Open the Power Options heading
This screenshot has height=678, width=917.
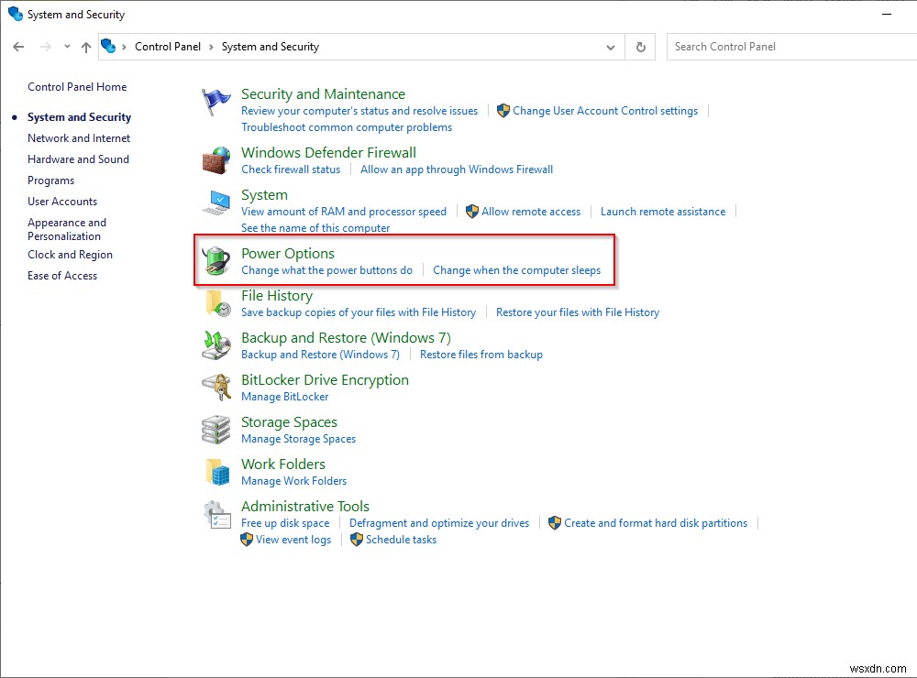pyautogui.click(x=288, y=254)
